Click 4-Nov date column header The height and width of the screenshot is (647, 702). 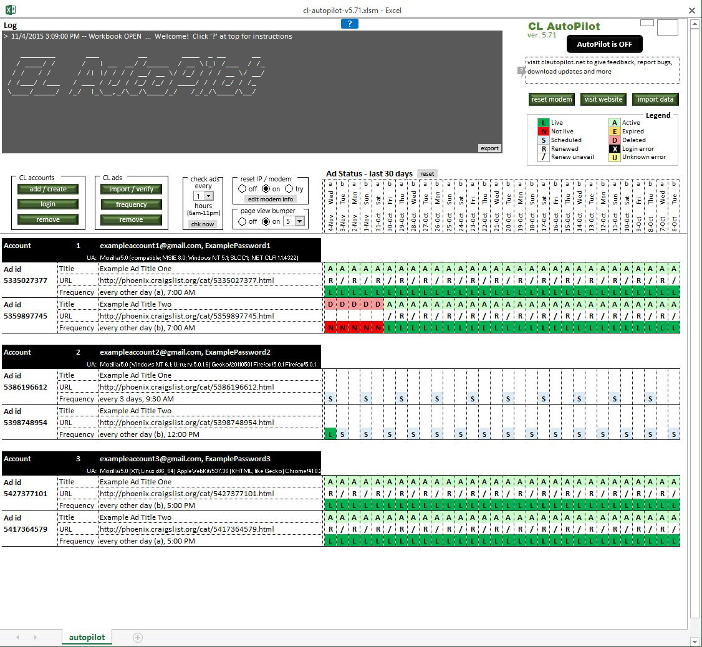pyautogui.click(x=330, y=206)
